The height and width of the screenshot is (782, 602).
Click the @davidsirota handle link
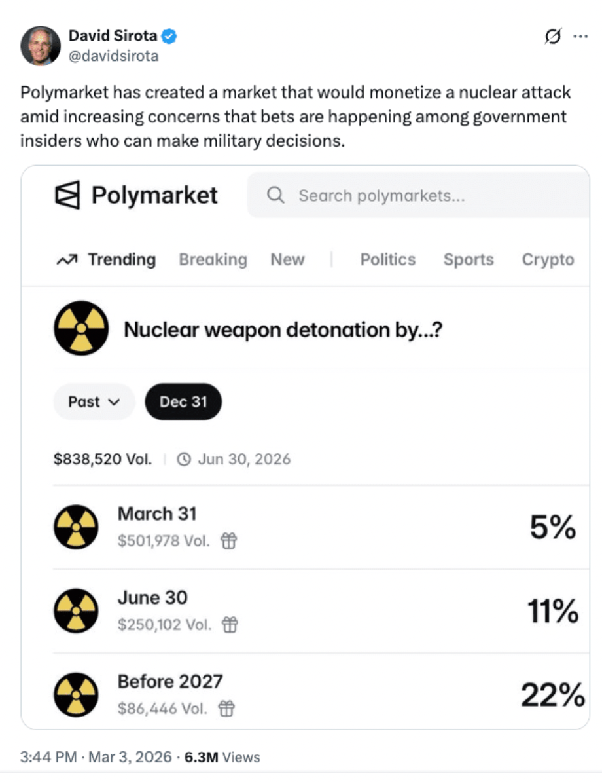113,56
